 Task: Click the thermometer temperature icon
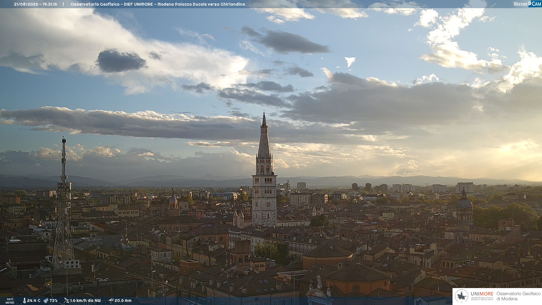coord(24,300)
